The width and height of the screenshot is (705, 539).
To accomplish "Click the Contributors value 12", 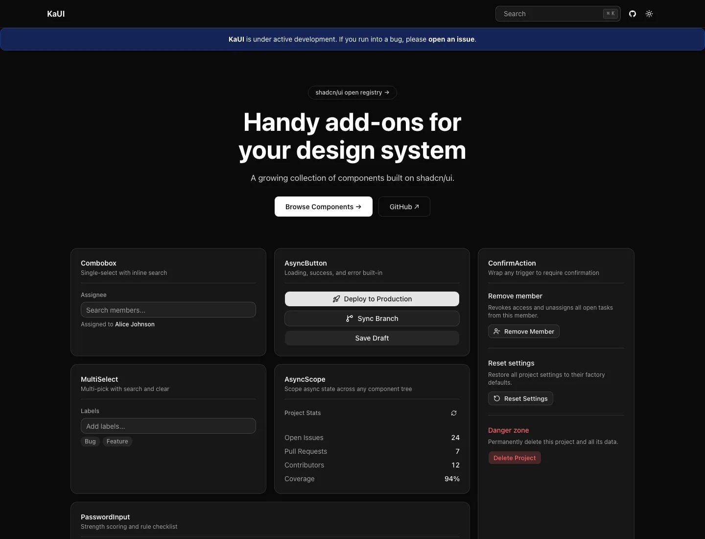I will [455, 465].
